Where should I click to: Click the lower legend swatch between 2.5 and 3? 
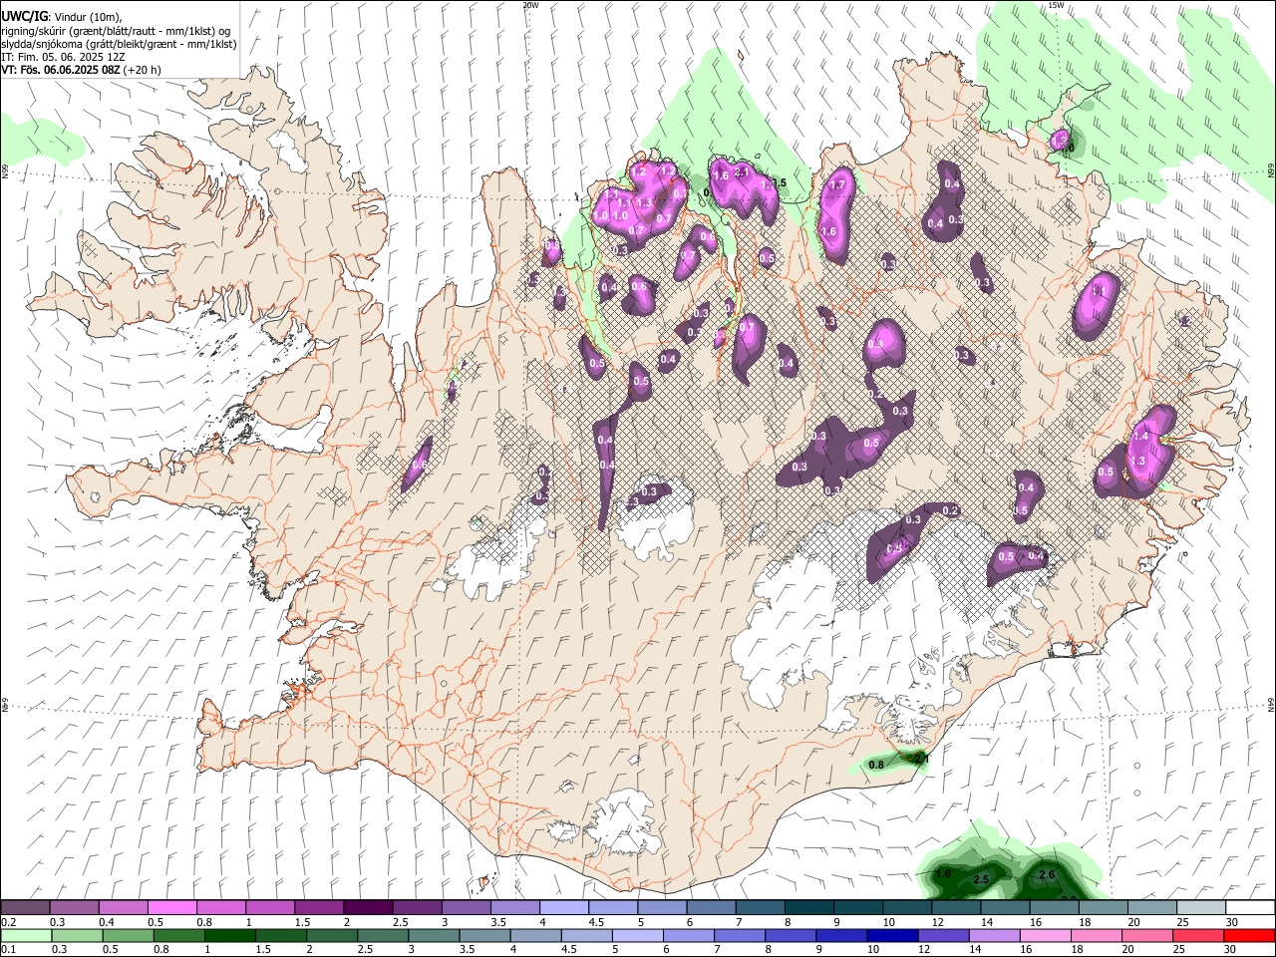(x=383, y=935)
